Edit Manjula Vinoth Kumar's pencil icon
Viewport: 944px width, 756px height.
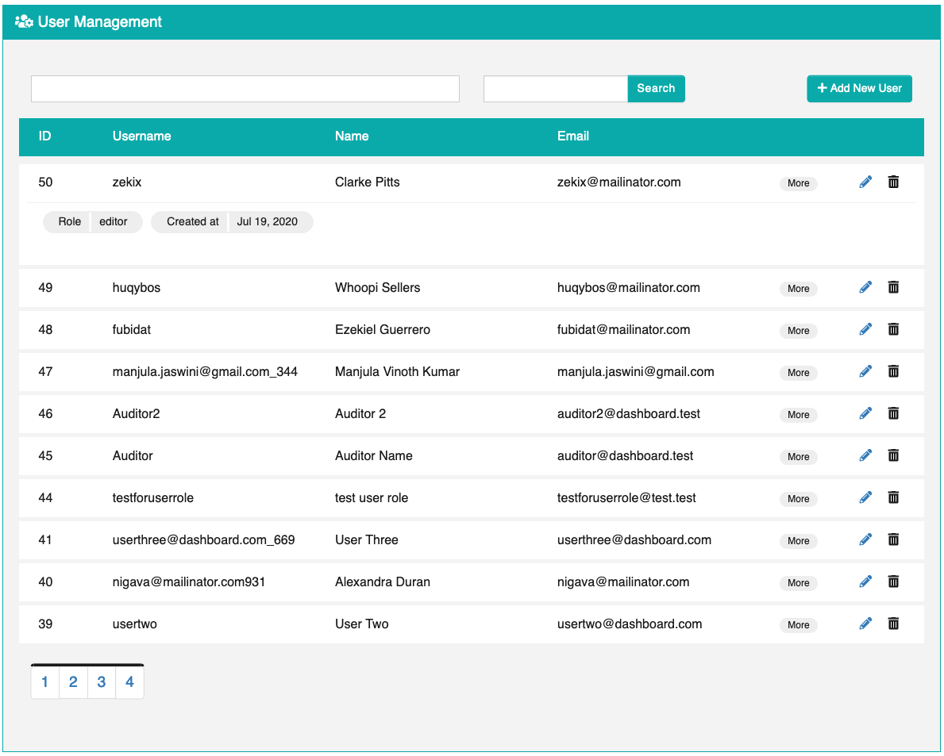pyautogui.click(x=865, y=372)
